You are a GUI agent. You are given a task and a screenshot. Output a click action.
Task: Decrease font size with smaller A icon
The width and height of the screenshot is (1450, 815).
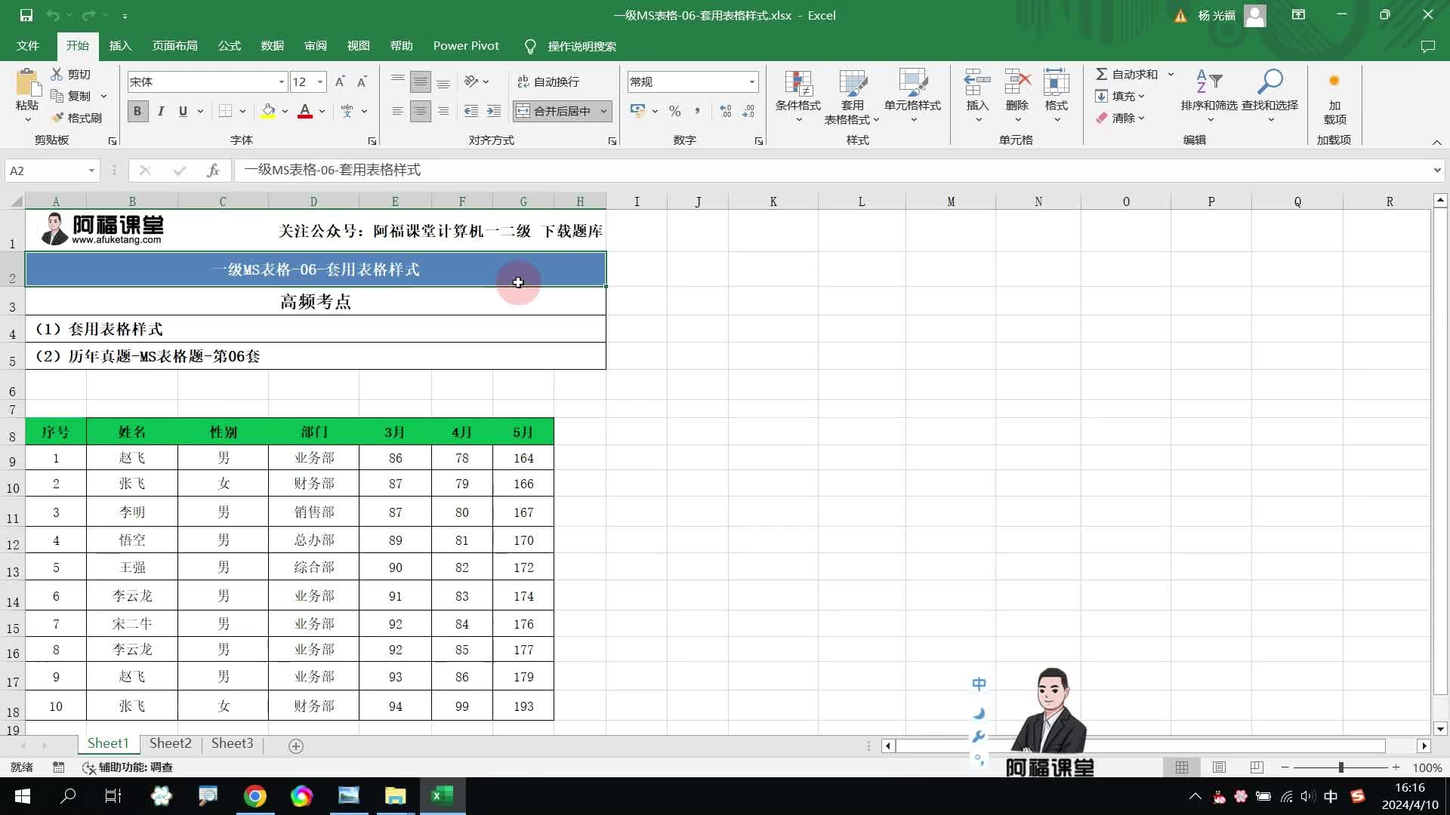362,81
